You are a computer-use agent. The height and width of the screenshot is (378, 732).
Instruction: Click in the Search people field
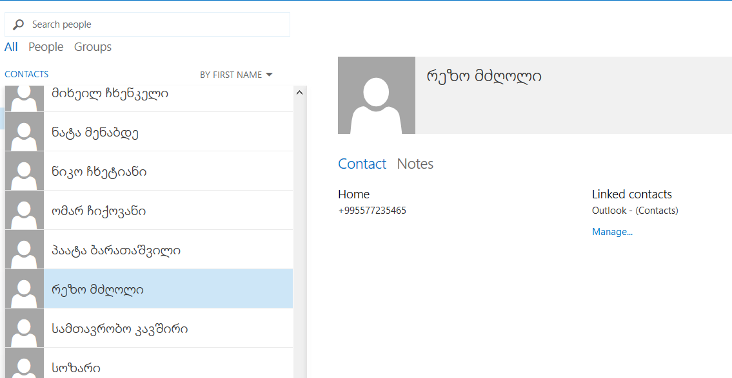[155, 24]
